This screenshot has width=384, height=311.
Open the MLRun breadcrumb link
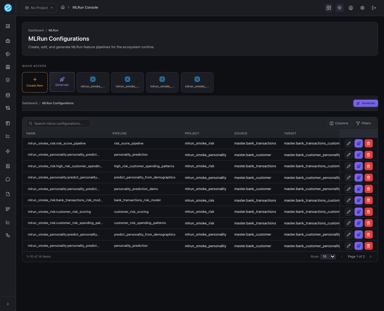click(53, 30)
